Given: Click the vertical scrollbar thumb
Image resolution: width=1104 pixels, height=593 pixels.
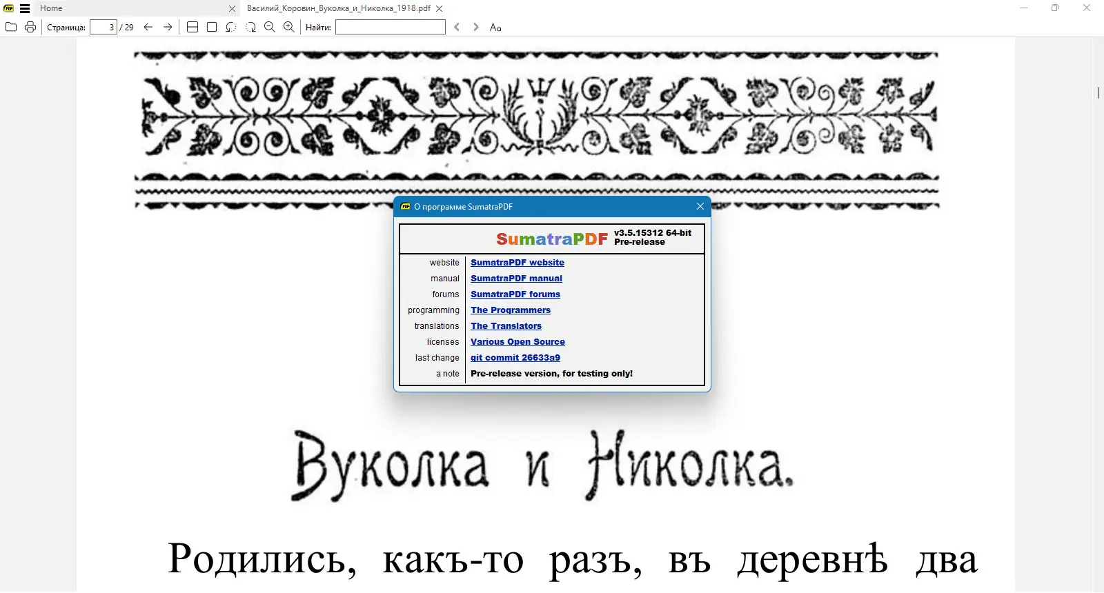Looking at the screenshot, I should [1098, 92].
